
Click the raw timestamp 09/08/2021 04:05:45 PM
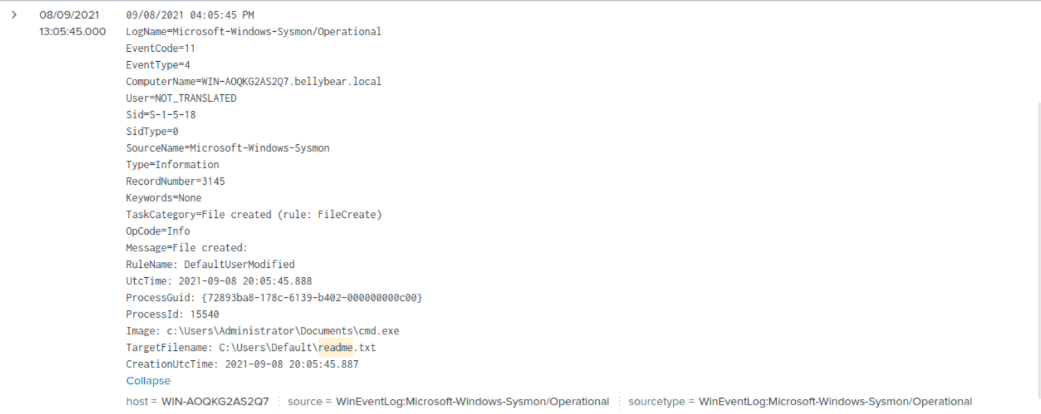(190, 15)
